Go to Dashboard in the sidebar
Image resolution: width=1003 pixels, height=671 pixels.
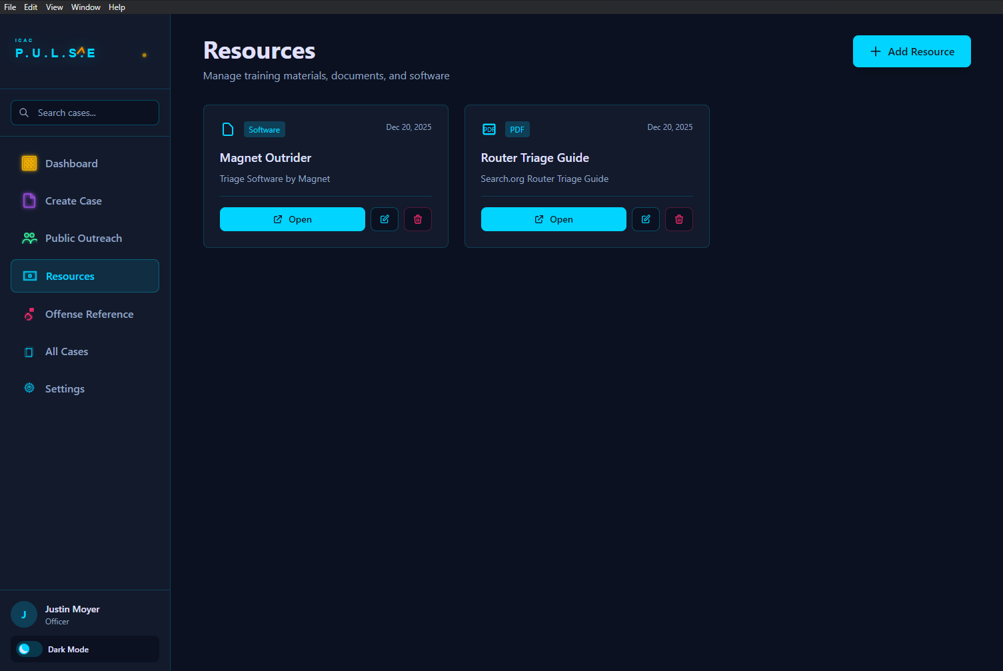(x=71, y=163)
